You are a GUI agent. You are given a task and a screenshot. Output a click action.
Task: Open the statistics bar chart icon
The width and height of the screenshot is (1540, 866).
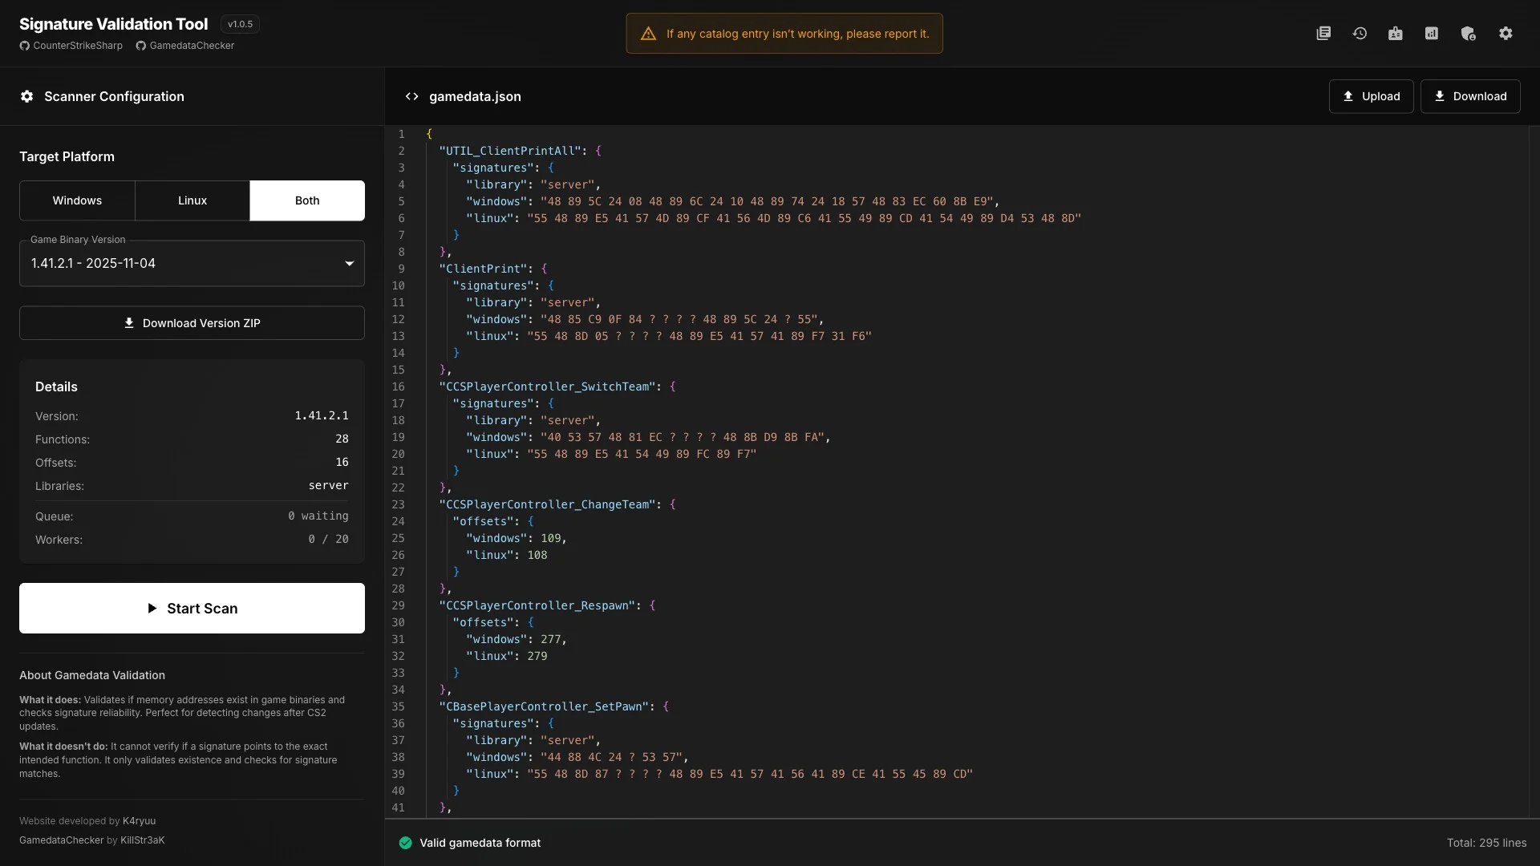coord(1432,33)
